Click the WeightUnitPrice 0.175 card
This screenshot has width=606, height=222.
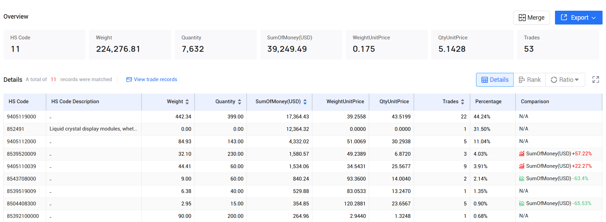[x=387, y=45]
